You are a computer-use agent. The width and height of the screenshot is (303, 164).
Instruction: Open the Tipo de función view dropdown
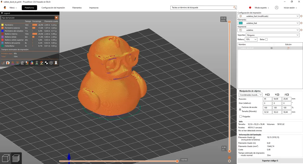(30, 18)
